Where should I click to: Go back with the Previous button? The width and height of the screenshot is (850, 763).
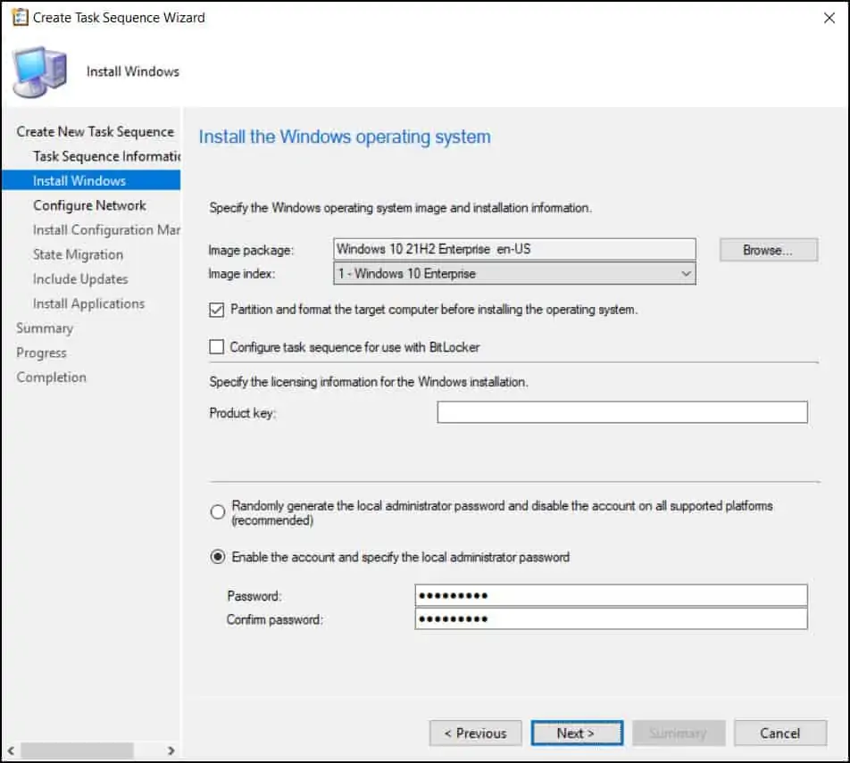point(475,734)
